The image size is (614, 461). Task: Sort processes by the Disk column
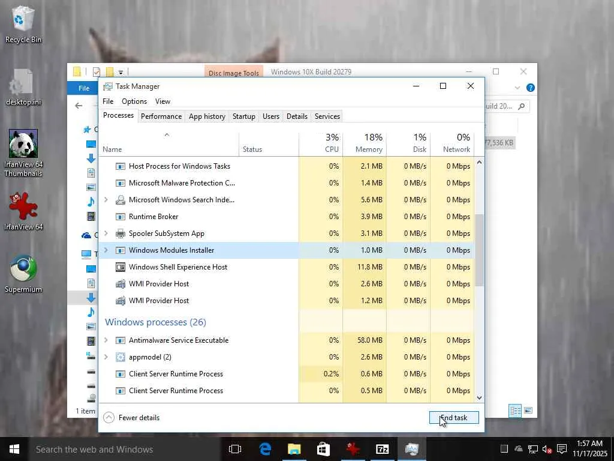[408, 143]
